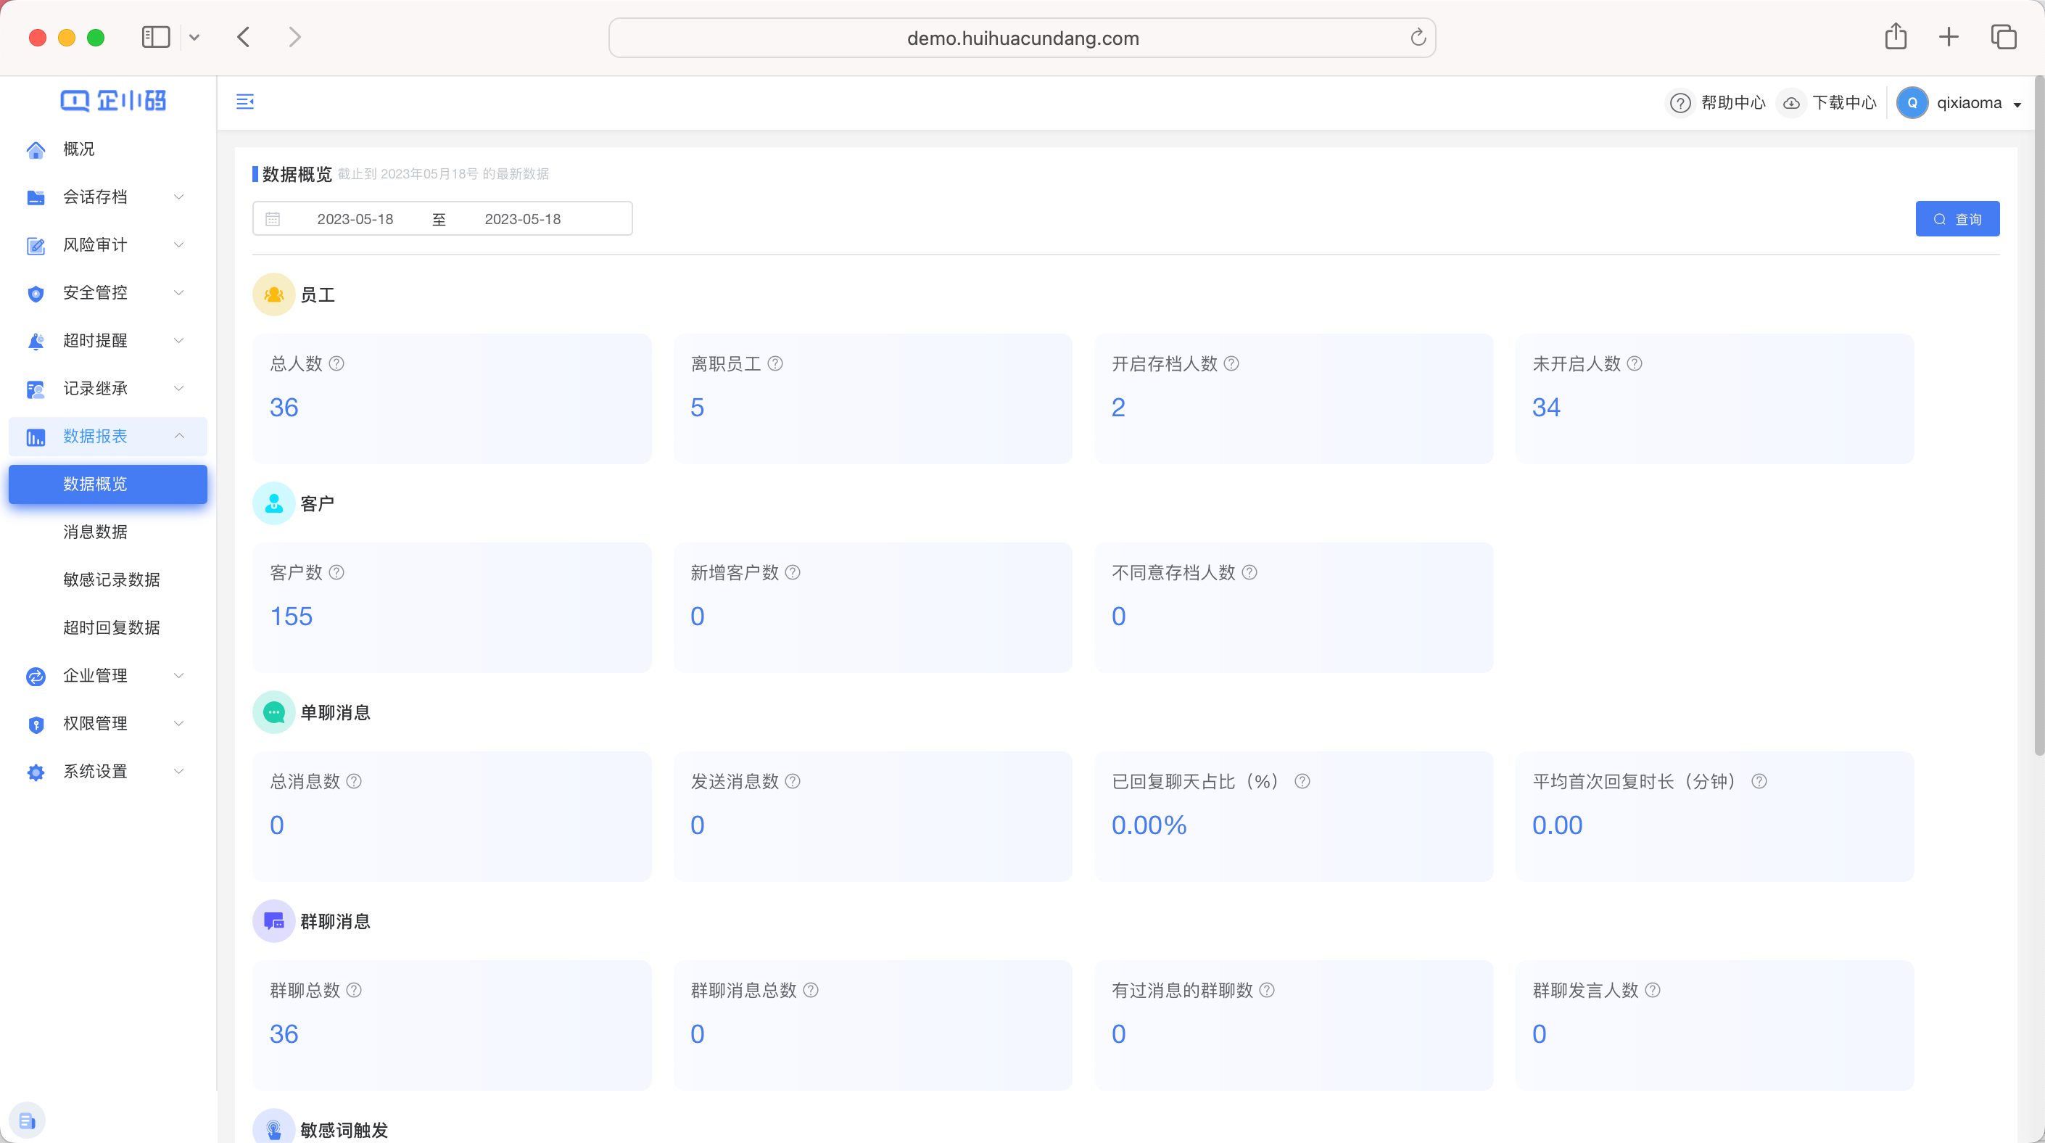
Task: Go back in browser history
Action: point(244,37)
